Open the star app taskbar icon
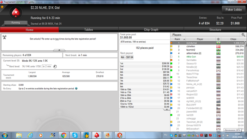This screenshot has height=139, width=247. (86, 135)
